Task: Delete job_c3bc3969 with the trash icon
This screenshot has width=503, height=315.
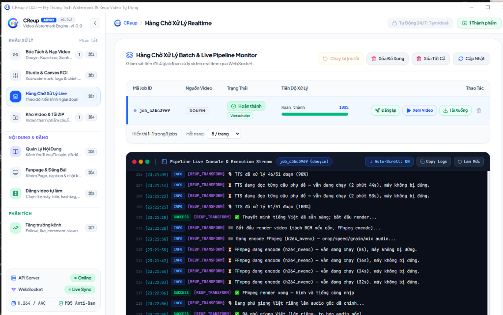Action: (x=478, y=110)
